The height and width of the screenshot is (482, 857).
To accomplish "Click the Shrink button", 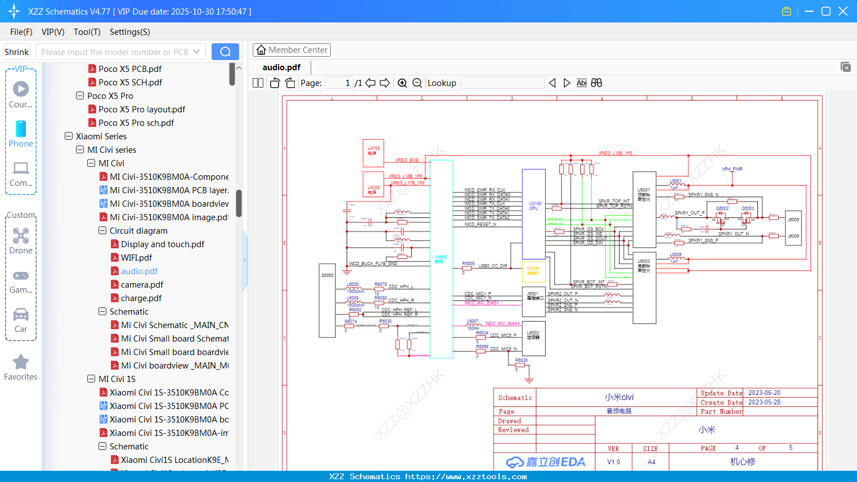I will click(x=16, y=52).
